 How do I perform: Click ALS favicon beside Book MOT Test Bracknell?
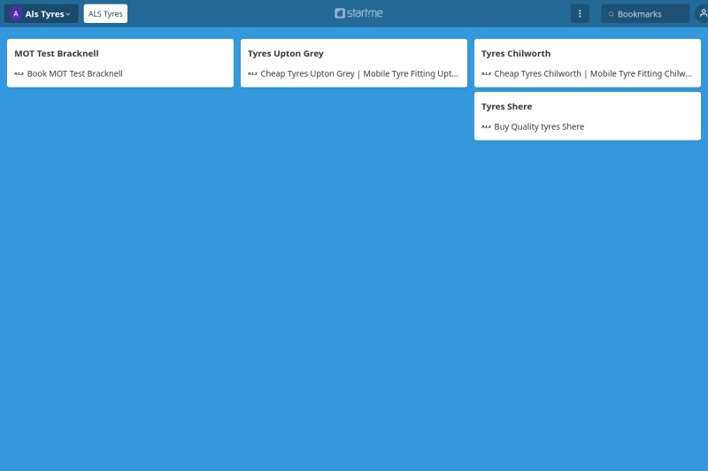coord(19,73)
